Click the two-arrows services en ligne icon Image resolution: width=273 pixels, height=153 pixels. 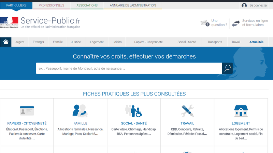236,23
